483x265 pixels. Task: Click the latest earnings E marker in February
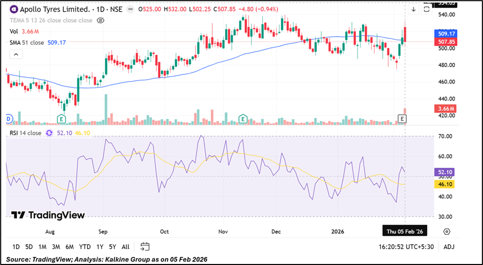pyautogui.click(x=402, y=119)
